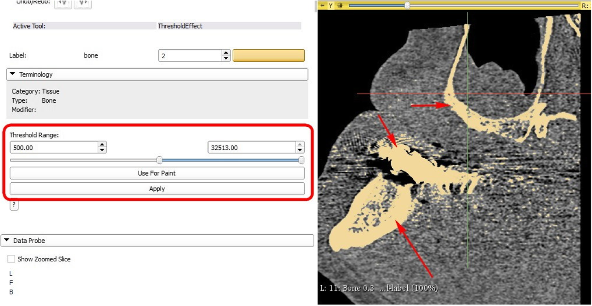This screenshot has width=592, height=306.
Task: Click the pin icon in the yellow slice bar
Action: (x=322, y=5)
